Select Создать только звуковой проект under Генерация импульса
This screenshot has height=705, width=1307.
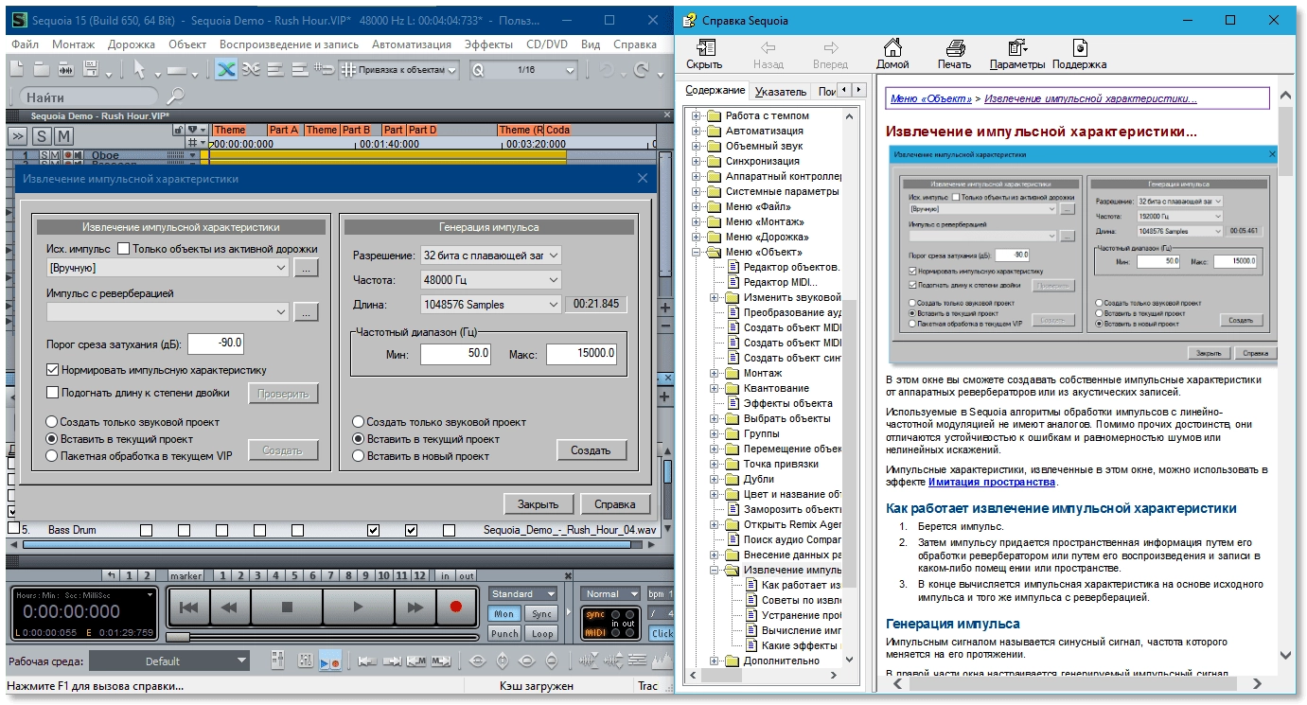(x=359, y=422)
